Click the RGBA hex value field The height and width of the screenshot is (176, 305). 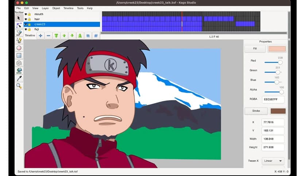tap(273, 99)
